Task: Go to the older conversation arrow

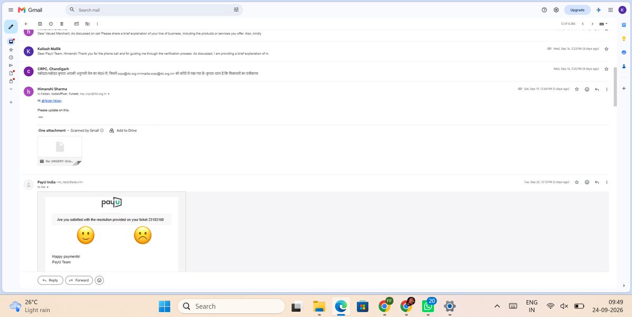Action: pyautogui.click(x=592, y=24)
